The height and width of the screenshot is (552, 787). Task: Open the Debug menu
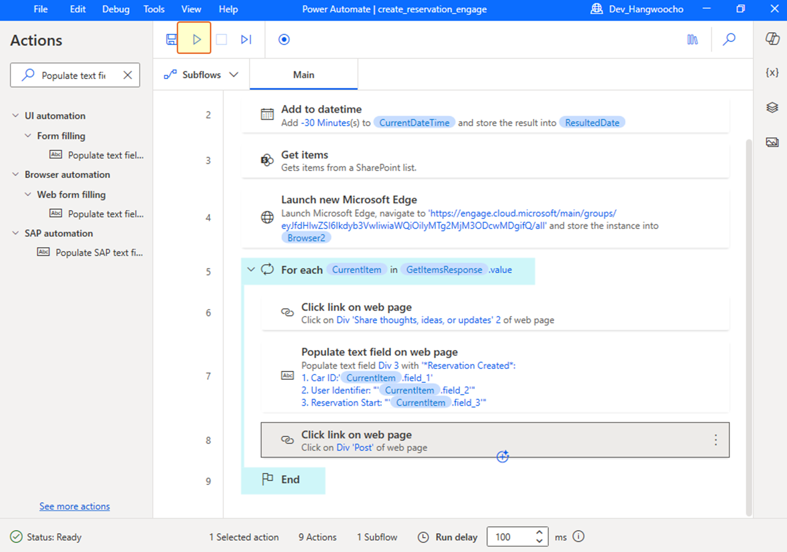point(116,9)
